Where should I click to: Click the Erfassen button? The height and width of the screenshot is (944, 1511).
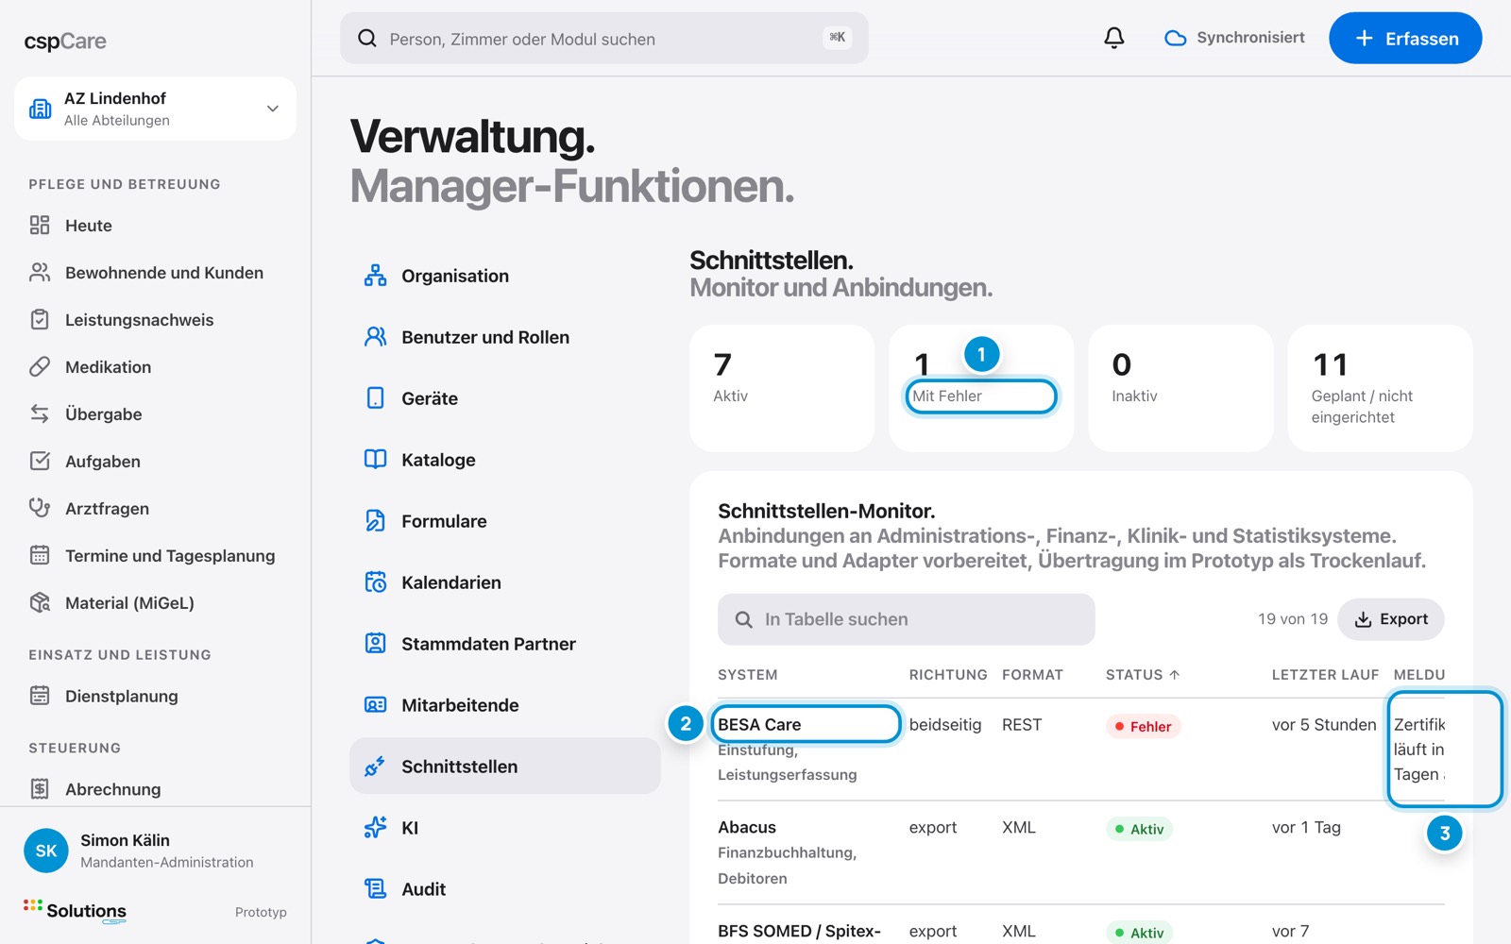coord(1405,38)
